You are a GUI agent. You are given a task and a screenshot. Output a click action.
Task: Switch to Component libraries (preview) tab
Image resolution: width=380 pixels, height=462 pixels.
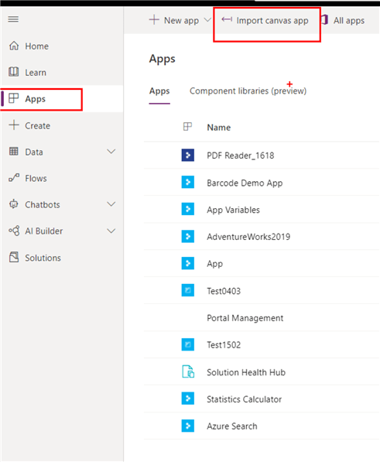pyautogui.click(x=248, y=91)
